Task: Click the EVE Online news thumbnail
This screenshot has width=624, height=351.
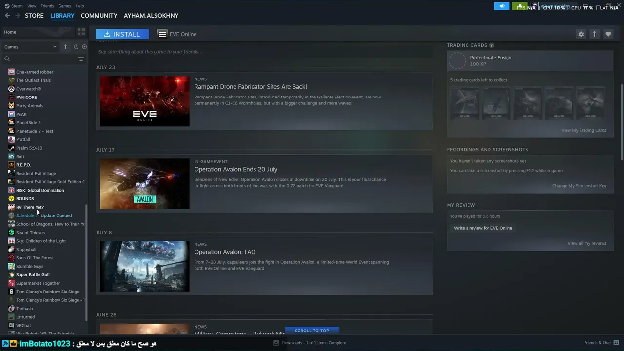Action: tap(145, 101)
